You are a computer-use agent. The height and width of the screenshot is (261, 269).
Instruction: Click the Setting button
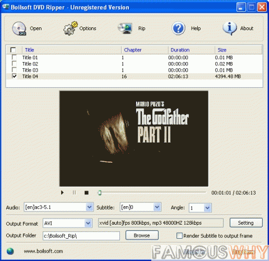coord(246,223)
